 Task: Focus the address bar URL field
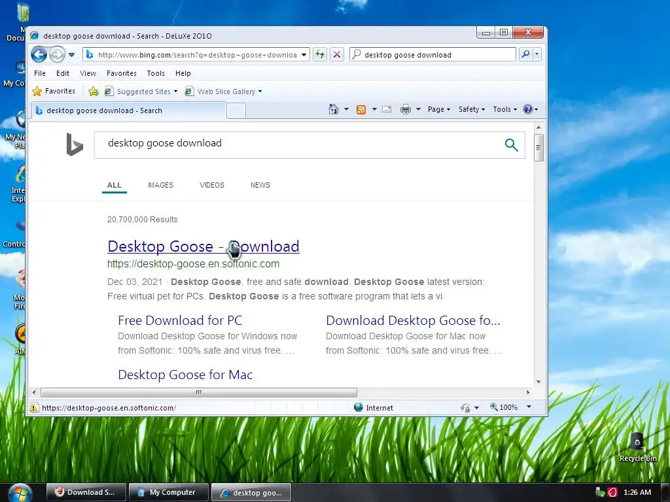[197, 55]
